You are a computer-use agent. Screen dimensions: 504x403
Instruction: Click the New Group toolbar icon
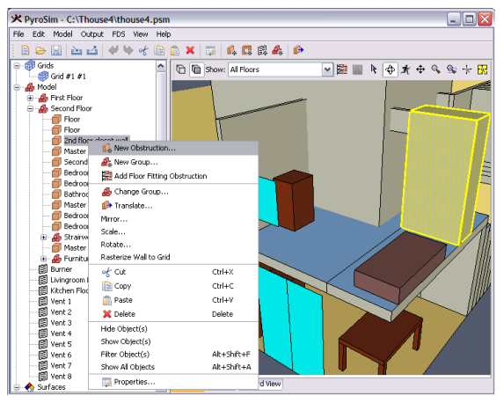tap(277, 50)
